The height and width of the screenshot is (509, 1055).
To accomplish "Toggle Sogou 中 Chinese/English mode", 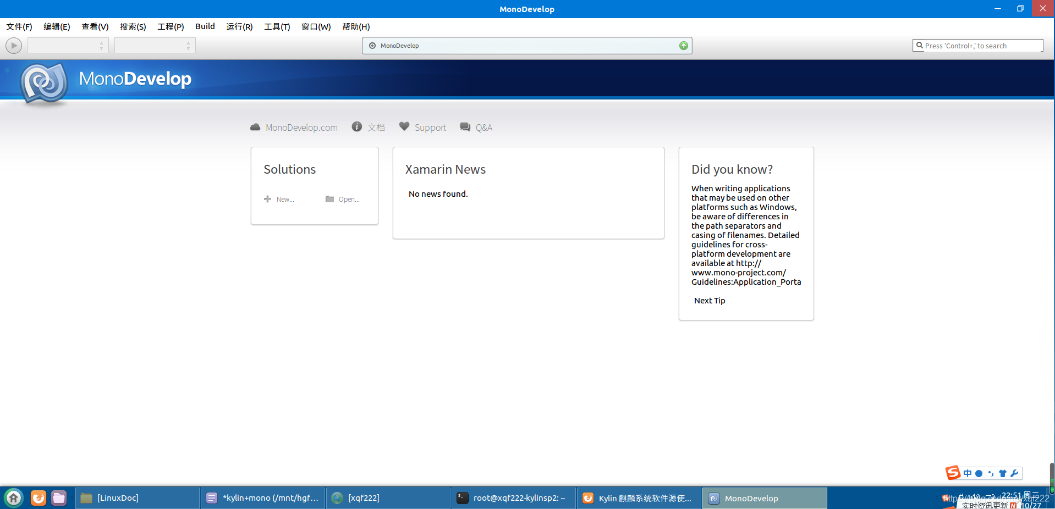I will click(968, 473).
